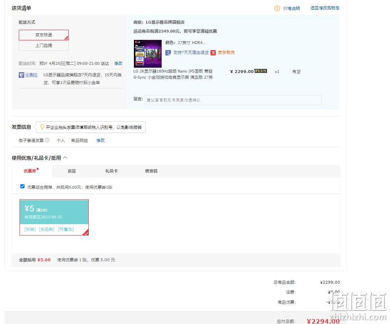This screenshot has width=390, height=324.
Task: Click the 活动商品购满2349.00元 promotion text
Action: (175, 31)
